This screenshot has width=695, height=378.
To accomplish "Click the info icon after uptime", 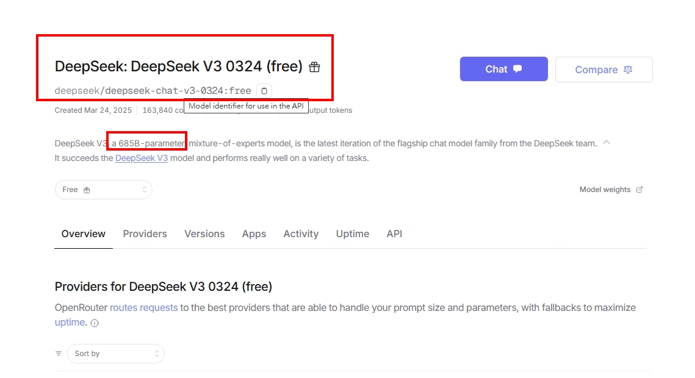I will pyautogui.click(x=95, y=323).
